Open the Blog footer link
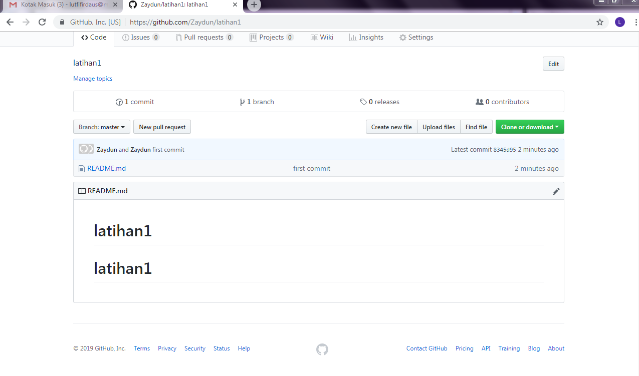 534,348
